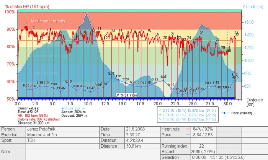The image size is (268, 160).
Task: Click the '84 % 31.1 km' label on chart
Action: [x=126, y=95]
